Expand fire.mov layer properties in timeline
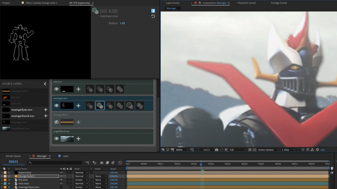The image size is (337, 189). [2, 180]
